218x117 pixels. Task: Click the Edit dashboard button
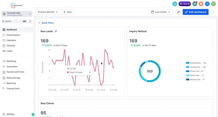196,12
